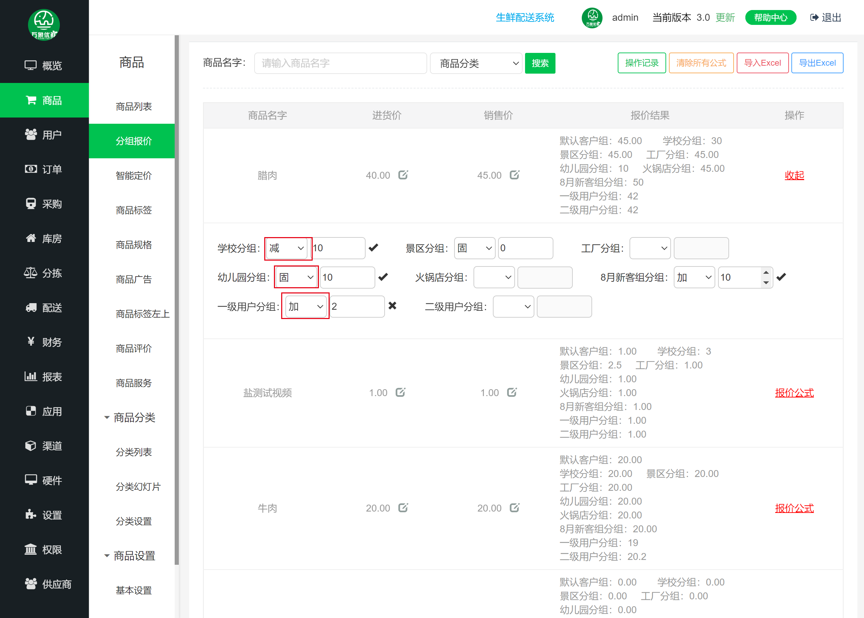864x618 pixels.
Task: Open 报价公式 for 盐测试视频
Action: [x=794, y=393]
